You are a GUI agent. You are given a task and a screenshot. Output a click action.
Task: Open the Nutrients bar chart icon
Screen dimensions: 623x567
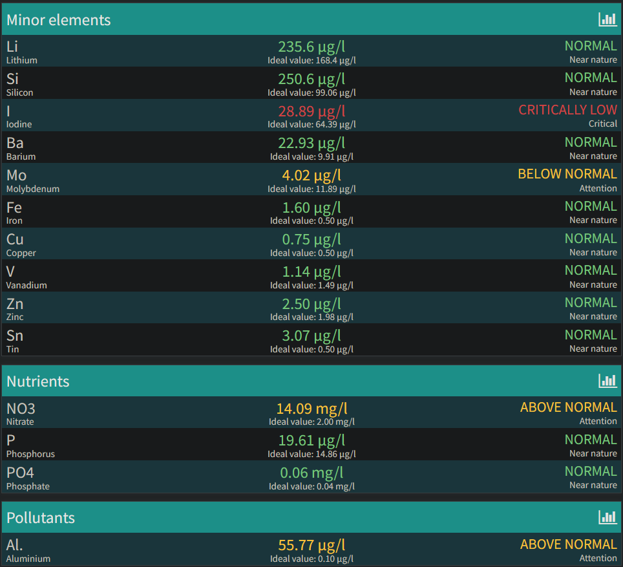[x=607, y=381]
